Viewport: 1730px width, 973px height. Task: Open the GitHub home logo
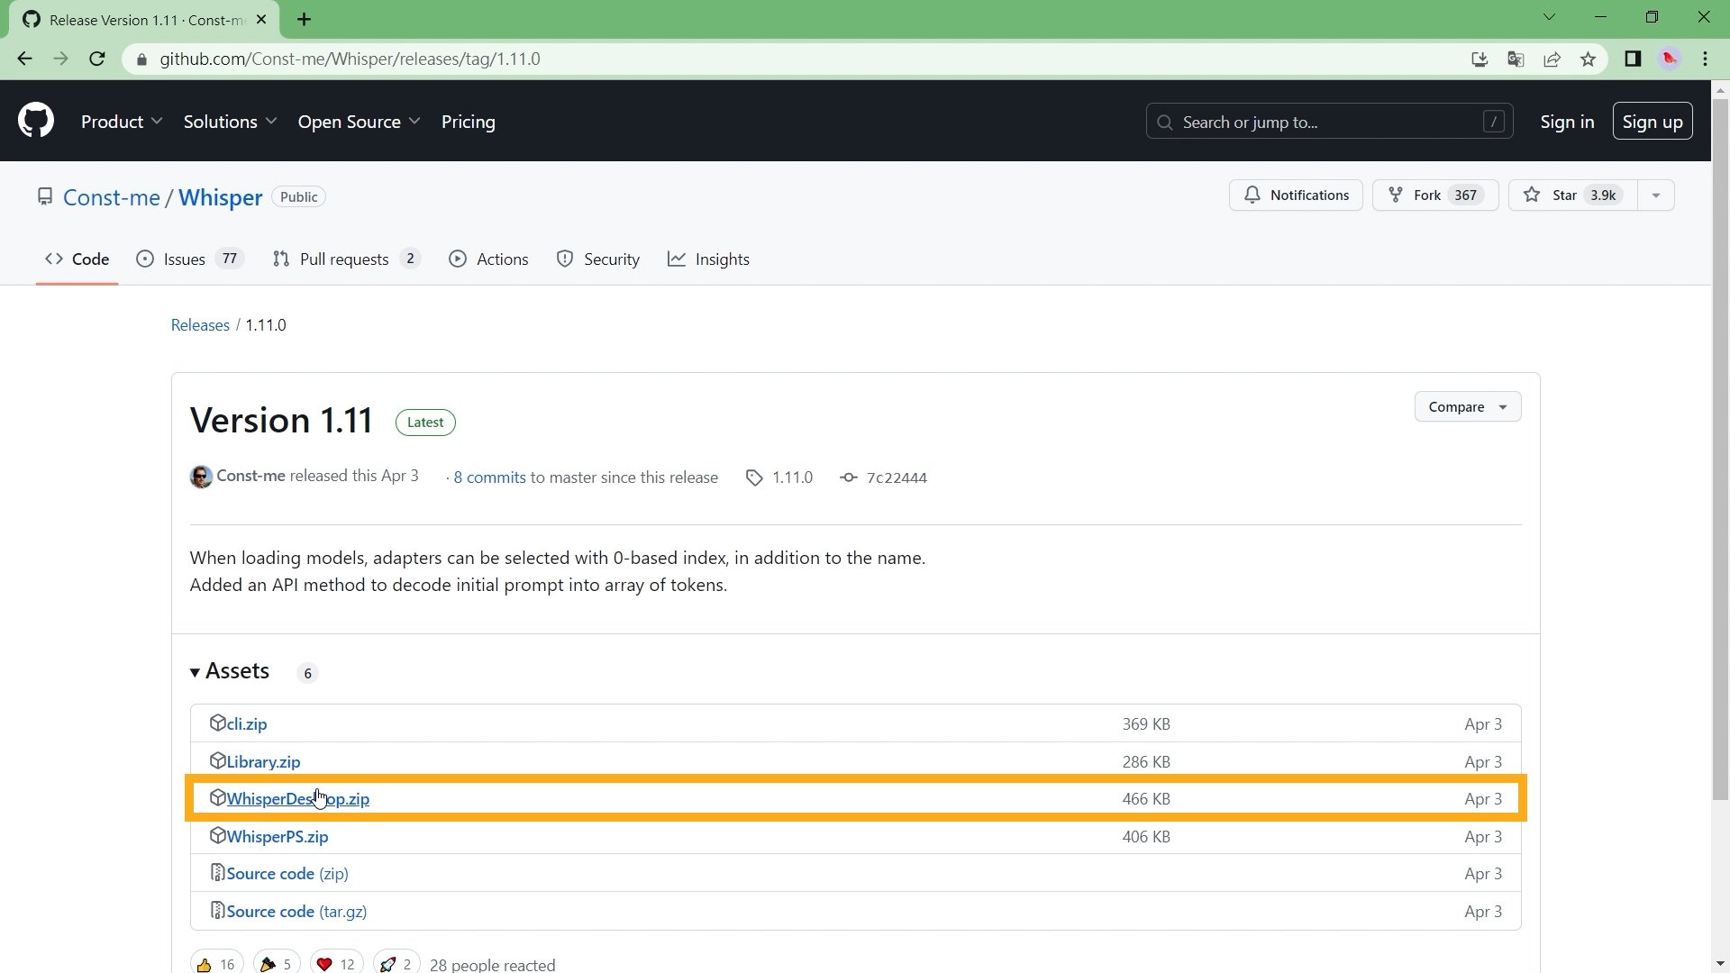(36, 121)
